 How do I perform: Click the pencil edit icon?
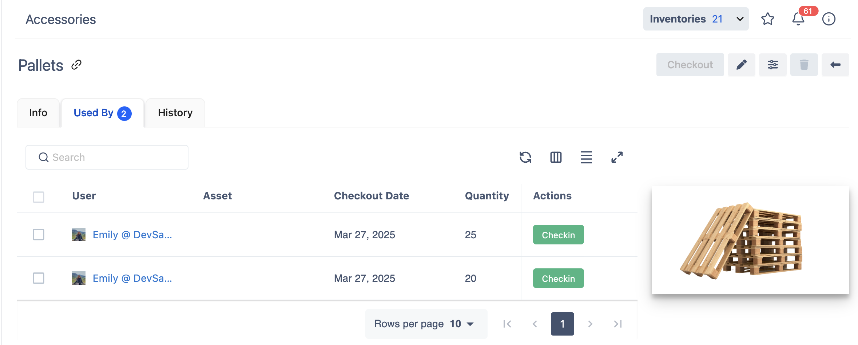click(x=741, y=65)
